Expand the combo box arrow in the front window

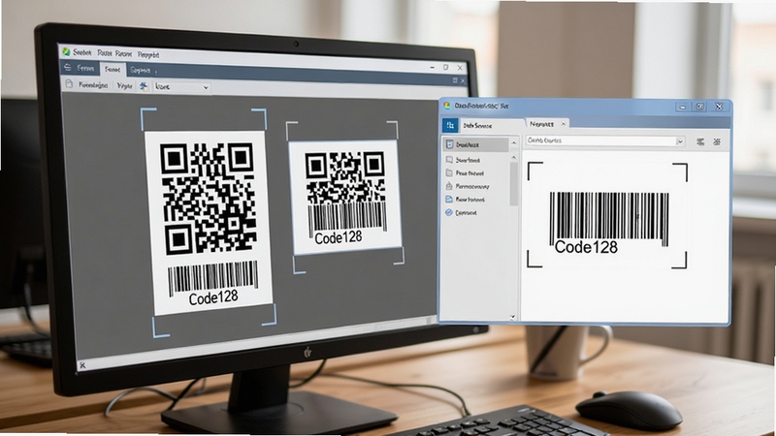680,141
